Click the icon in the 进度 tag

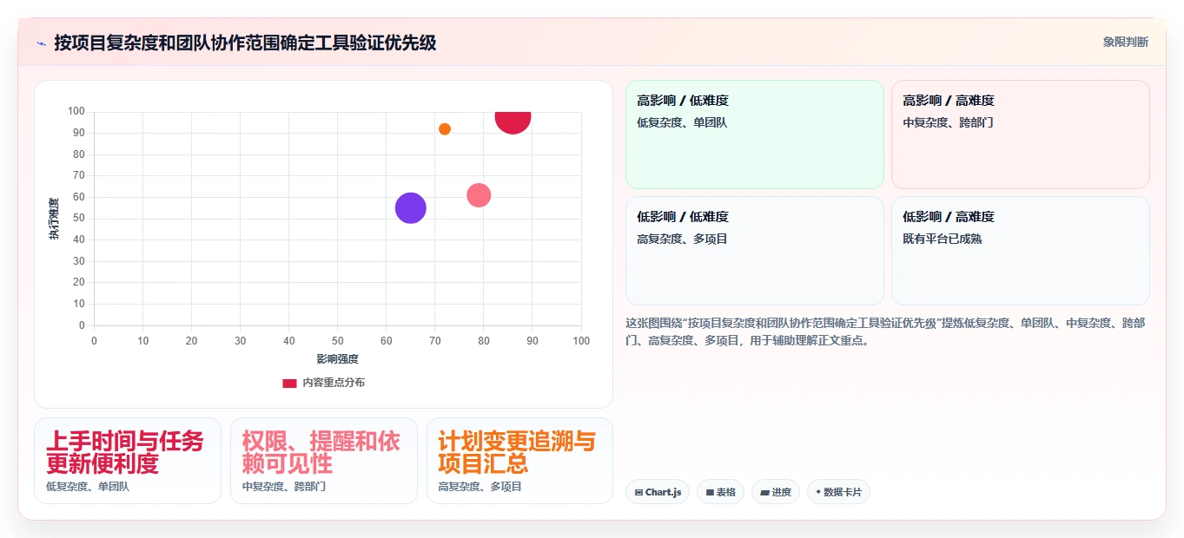(x=764, y=492)
